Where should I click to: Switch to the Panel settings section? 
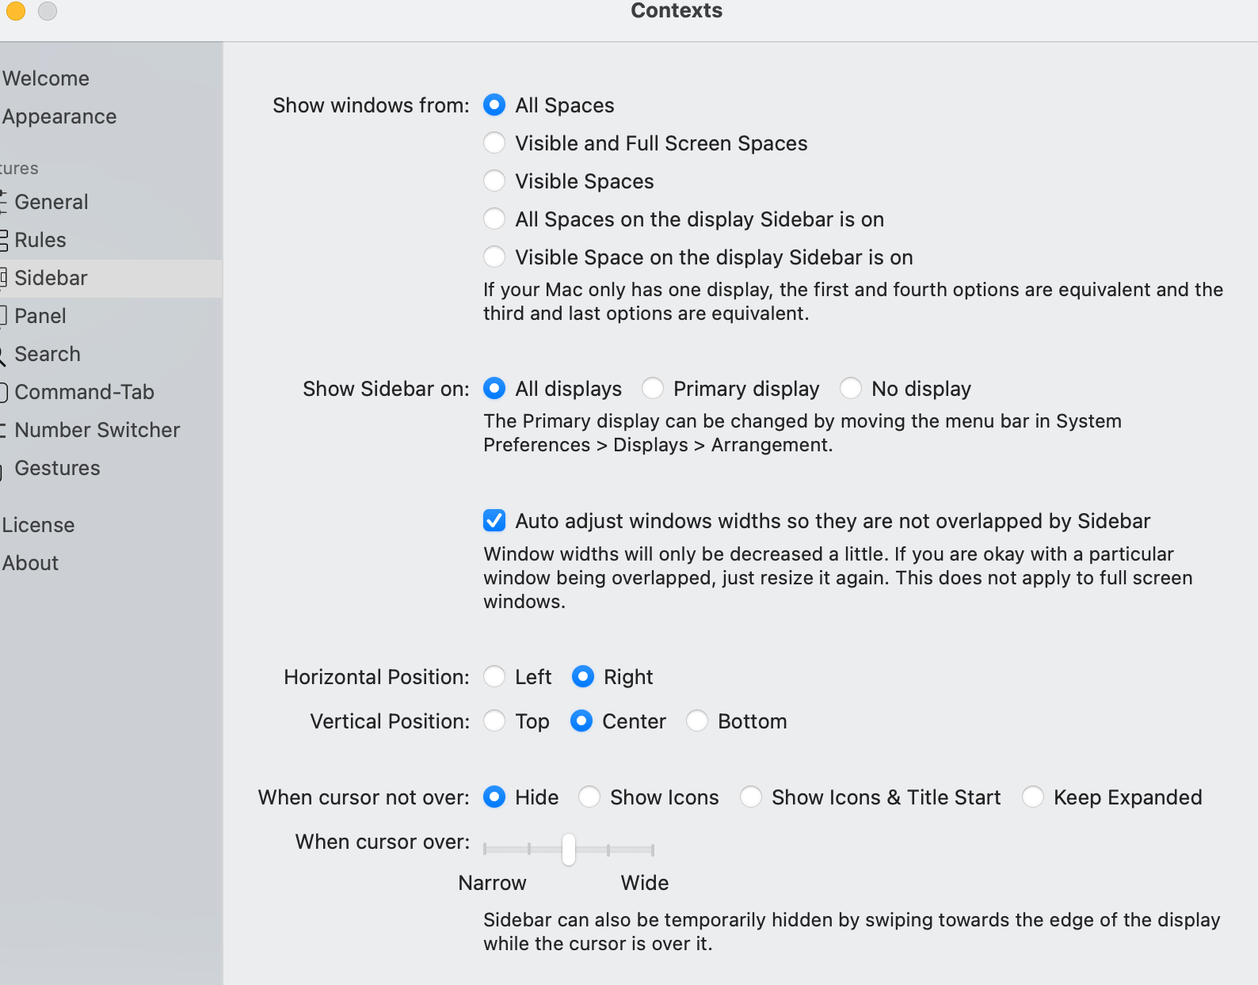[40, 316]
